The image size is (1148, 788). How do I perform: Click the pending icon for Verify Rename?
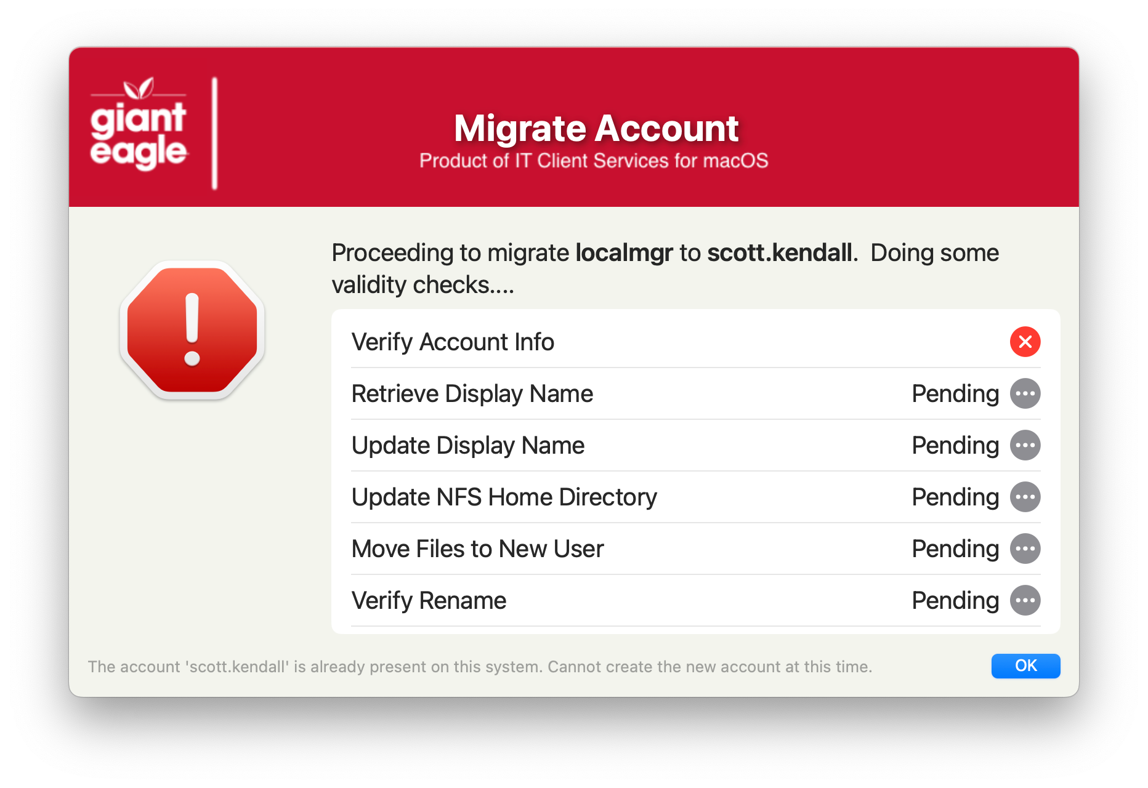click(1025, 600)
